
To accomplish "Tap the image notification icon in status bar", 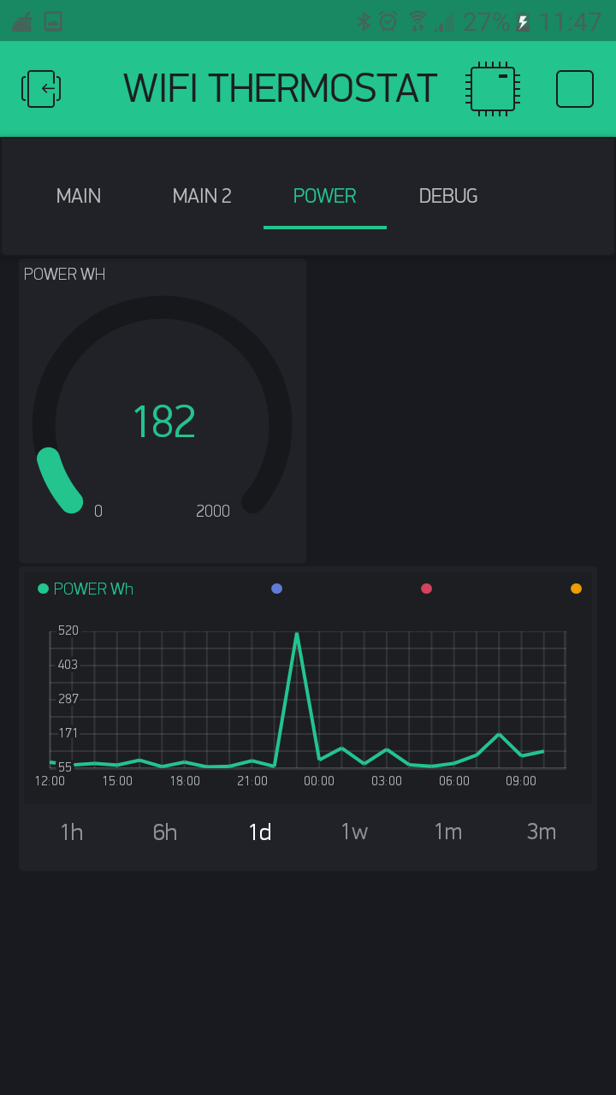I will 53,21.
